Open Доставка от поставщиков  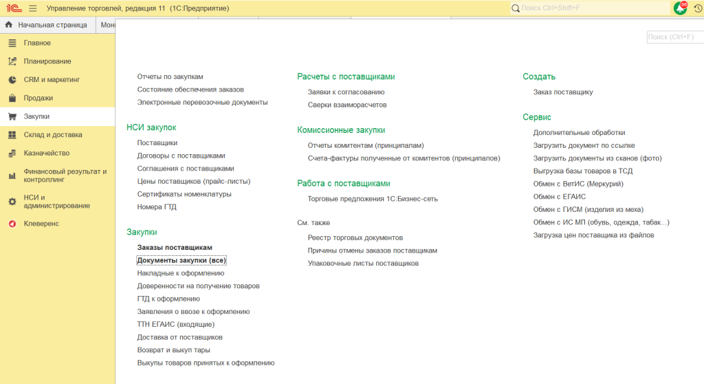179,337
